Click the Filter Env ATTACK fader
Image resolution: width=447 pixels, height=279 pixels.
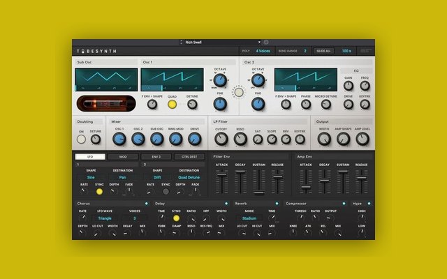click(x=221, y=174)
